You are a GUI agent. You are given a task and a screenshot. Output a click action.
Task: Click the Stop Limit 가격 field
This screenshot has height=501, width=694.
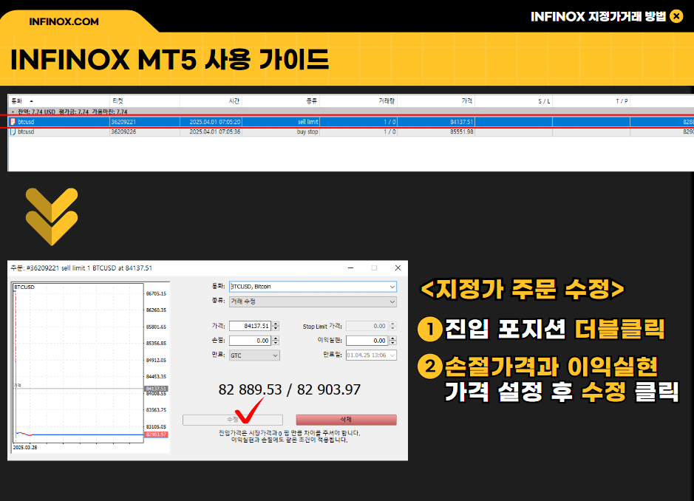367,326
